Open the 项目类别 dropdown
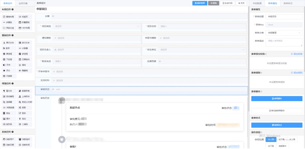This screenshot has width=305, height=149. pyautogui.click(x=96, y=26)
